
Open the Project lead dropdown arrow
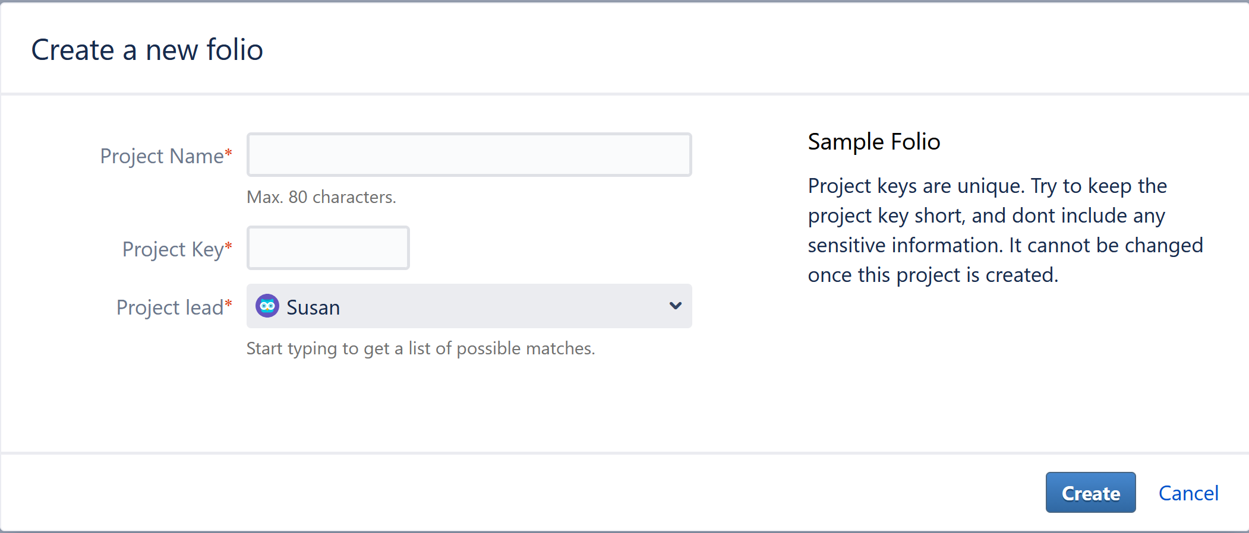pos(675,306)
